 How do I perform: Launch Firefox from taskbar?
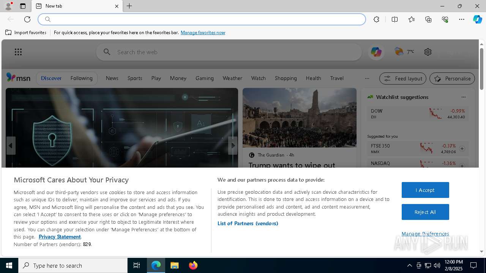[x=193, y=265]
